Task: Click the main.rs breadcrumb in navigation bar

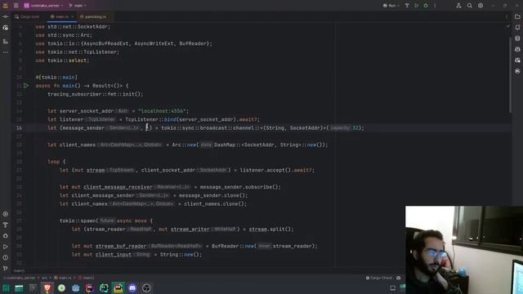Action: click(x=63, y=278)
